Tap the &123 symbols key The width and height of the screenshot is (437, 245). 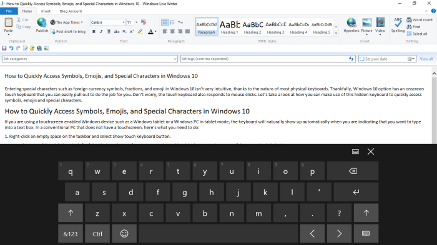pyautogui.click(x=71, y=234)
